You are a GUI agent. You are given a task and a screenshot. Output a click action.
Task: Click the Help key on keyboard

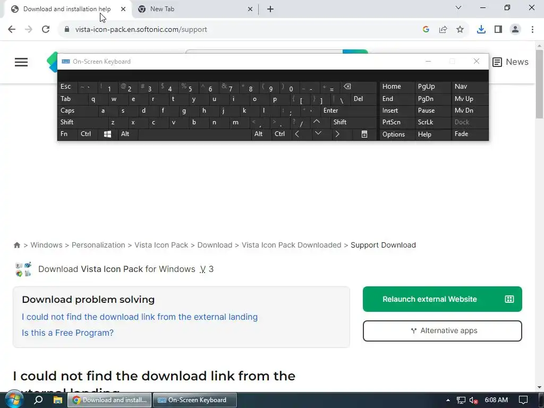433,134
